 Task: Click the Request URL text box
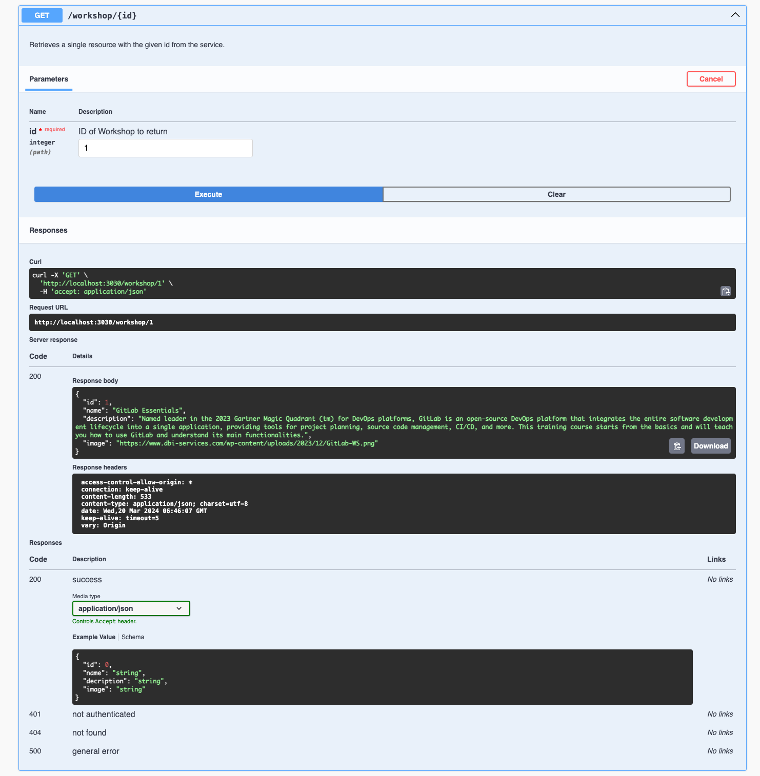[x=382, y=322]
